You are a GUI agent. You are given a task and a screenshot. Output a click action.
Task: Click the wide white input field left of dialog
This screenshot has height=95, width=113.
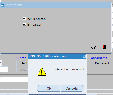(x=14, y=80)
